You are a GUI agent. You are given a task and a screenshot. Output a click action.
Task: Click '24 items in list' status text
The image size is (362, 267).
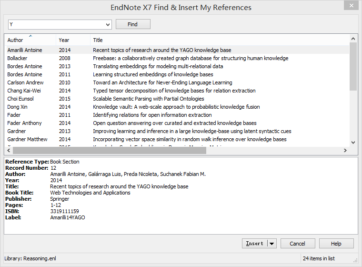[319, 258]
